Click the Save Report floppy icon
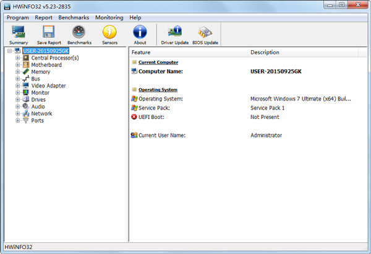This screenshot has width=371, height=254. (x=49, y=32)
